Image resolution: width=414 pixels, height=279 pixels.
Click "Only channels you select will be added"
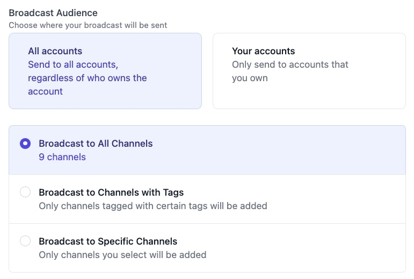pos(122,254)
